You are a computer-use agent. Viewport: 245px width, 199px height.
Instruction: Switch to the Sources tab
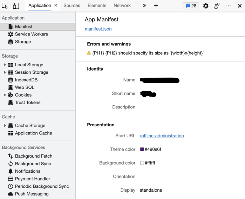[72, 6]
